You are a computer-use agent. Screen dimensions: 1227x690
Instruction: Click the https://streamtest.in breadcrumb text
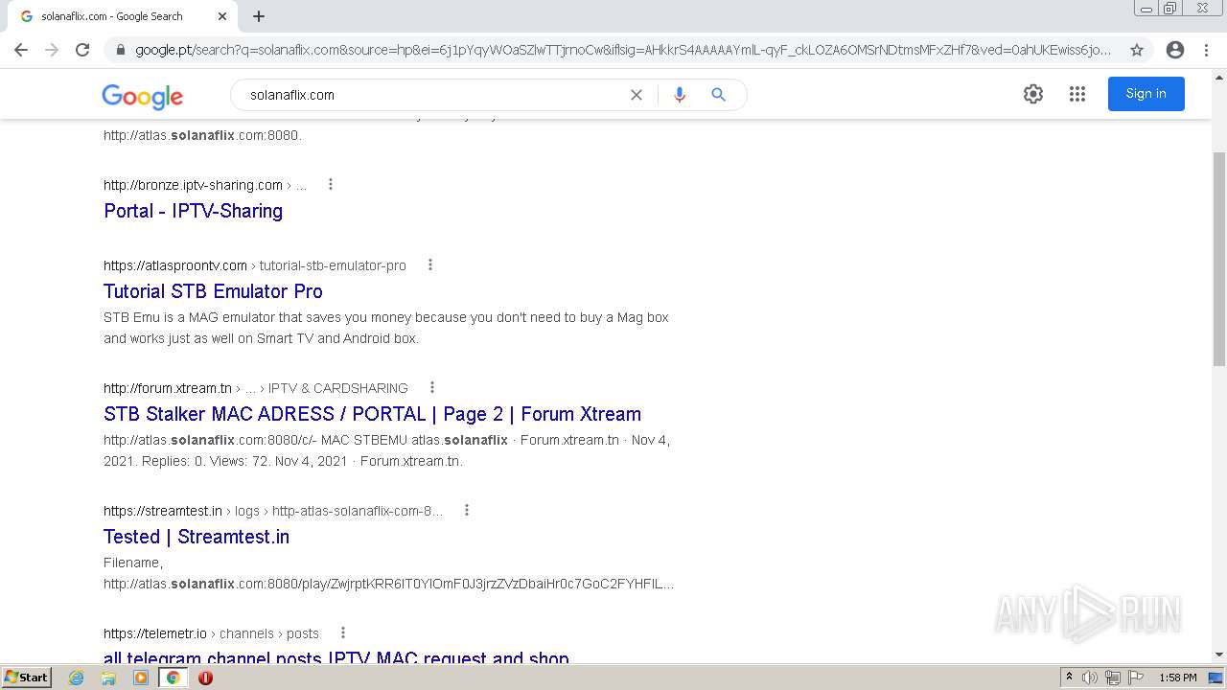click(163, 511)
